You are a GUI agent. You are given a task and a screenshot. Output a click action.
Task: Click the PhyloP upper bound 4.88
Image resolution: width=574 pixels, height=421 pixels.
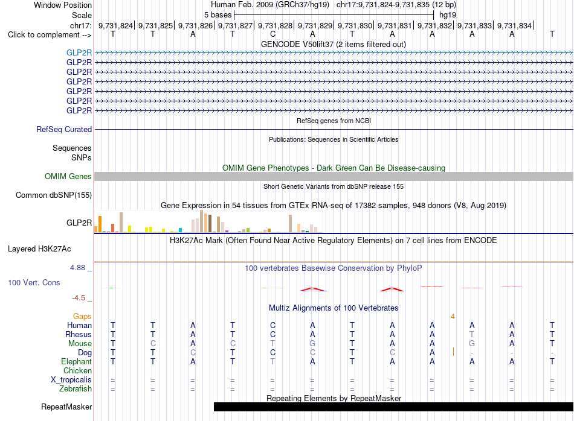tap(77, 268)
